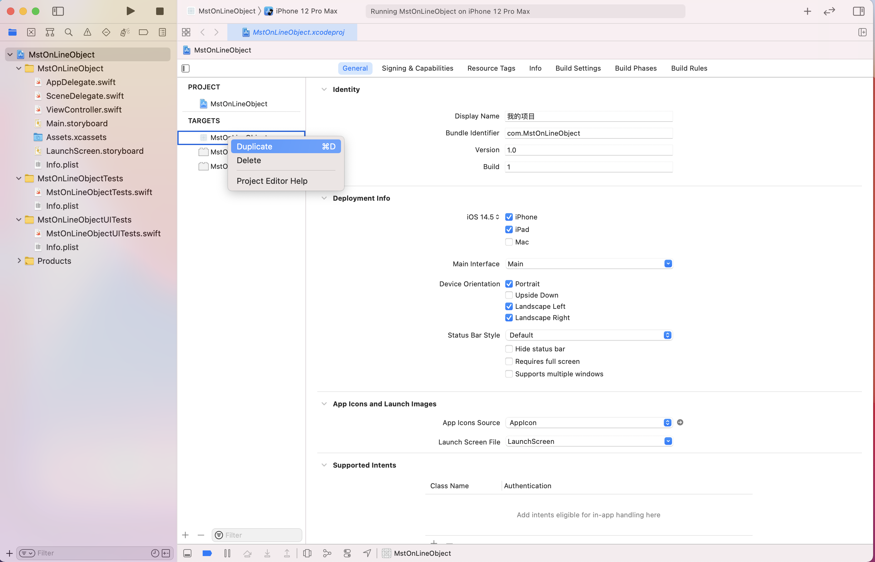Uncheck the Landscape Left orientation

tap(509, 307)
